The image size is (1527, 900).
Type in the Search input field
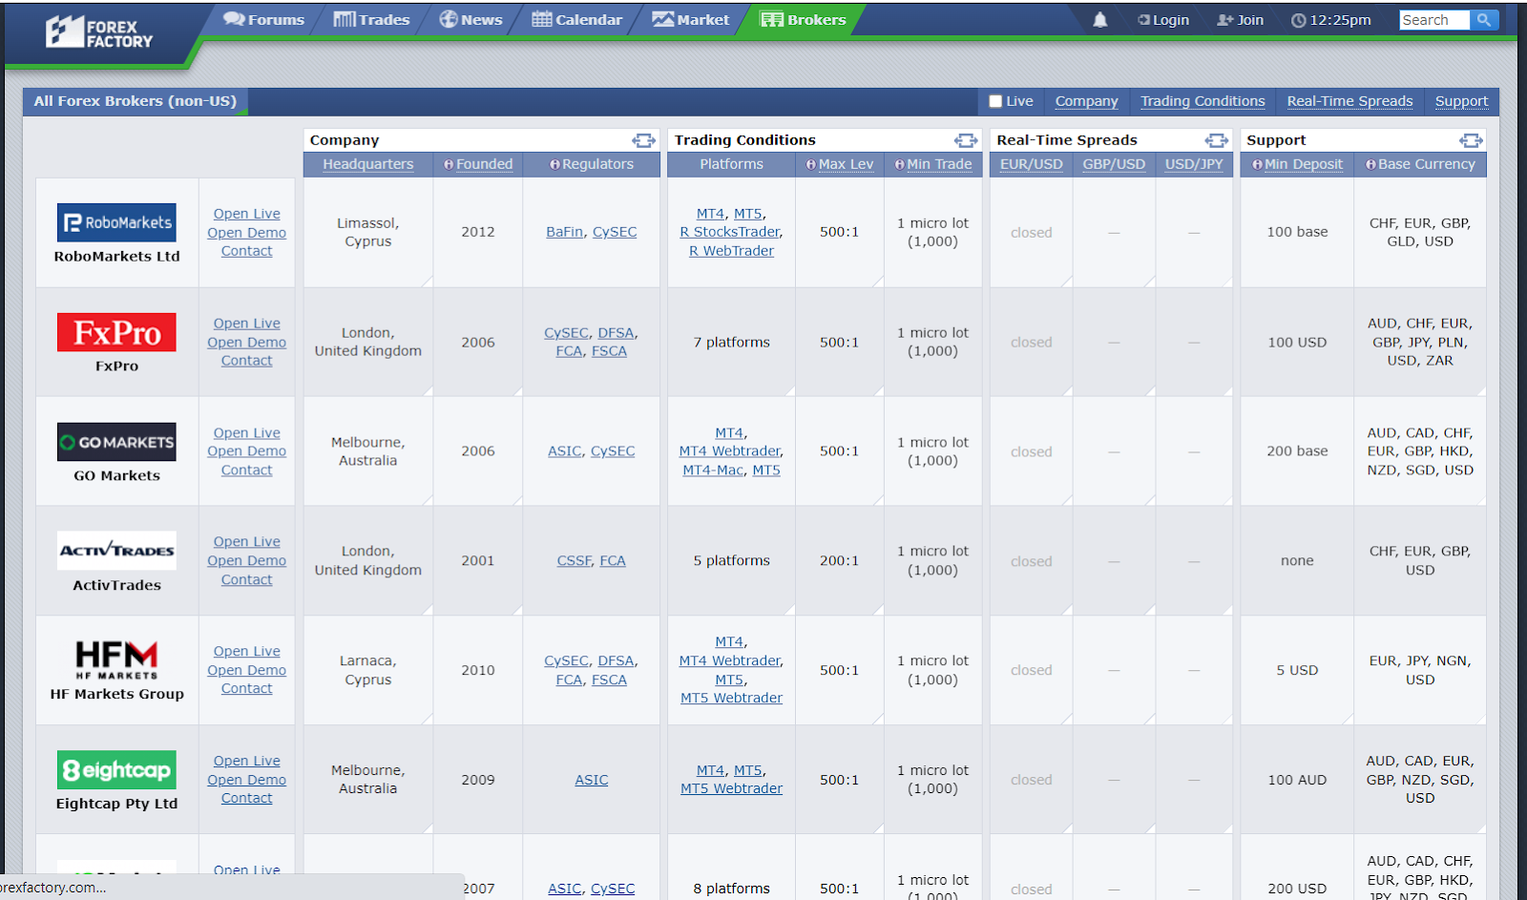[x=1433, y=20]
